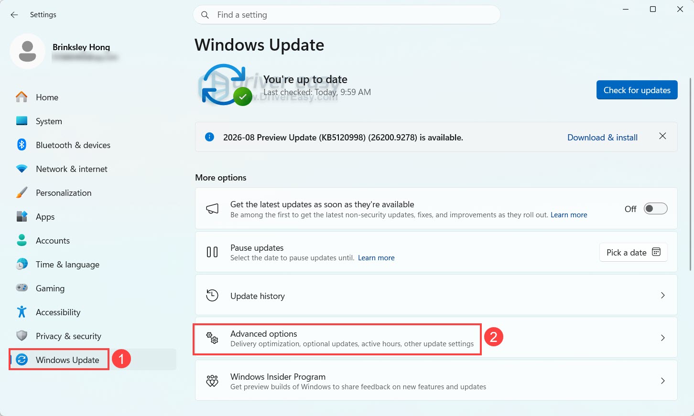Click the Gaming controller icon
Viewport: 694px width, 416px height.
point(22,288)
